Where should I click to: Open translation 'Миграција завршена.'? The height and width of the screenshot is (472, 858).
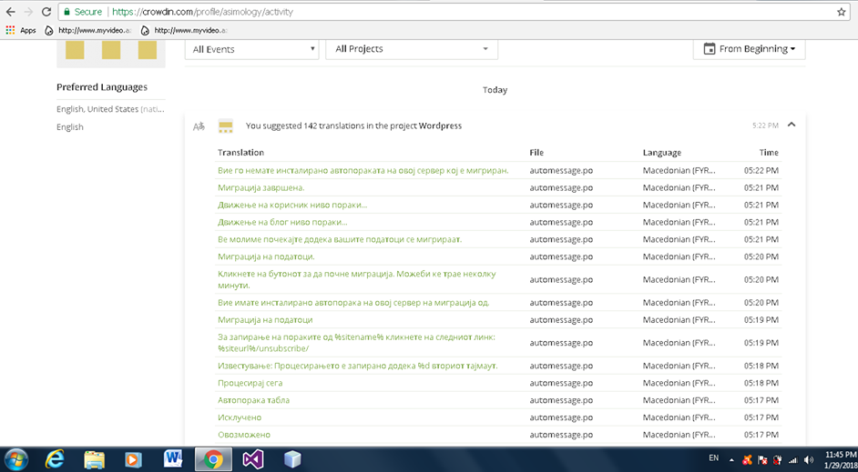tap(261, 188)
